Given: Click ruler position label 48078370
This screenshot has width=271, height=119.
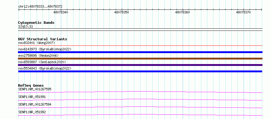Looking at the screenshot, I should 243,12.
